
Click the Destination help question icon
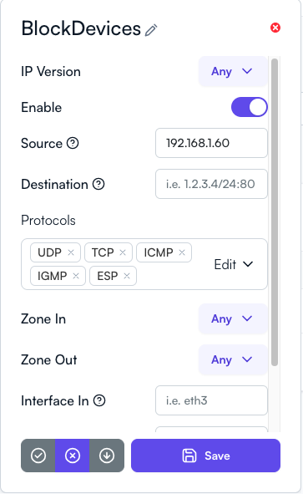98,184
